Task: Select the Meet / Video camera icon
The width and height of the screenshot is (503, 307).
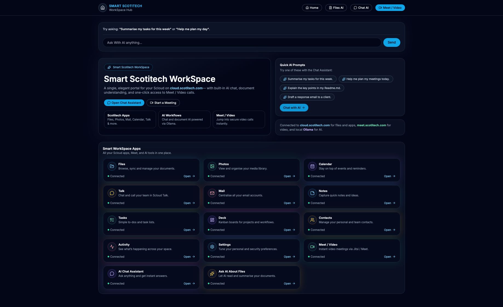Action: [x=312, y=247]
